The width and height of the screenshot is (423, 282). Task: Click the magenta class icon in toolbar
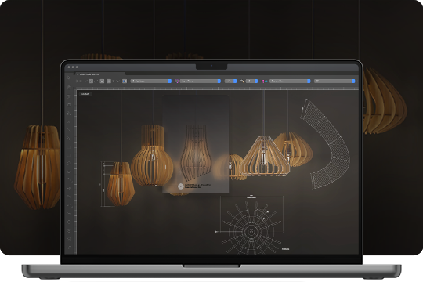[263, 81]
